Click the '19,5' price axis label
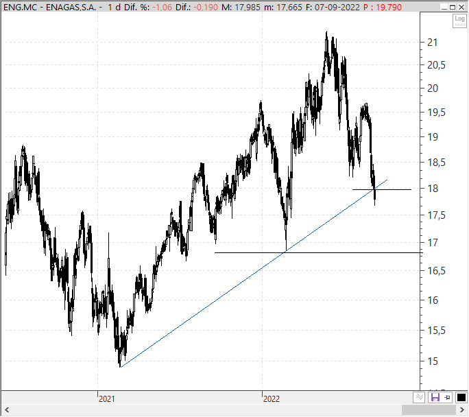Screen dimensions: 469x417 coord(436,112)
